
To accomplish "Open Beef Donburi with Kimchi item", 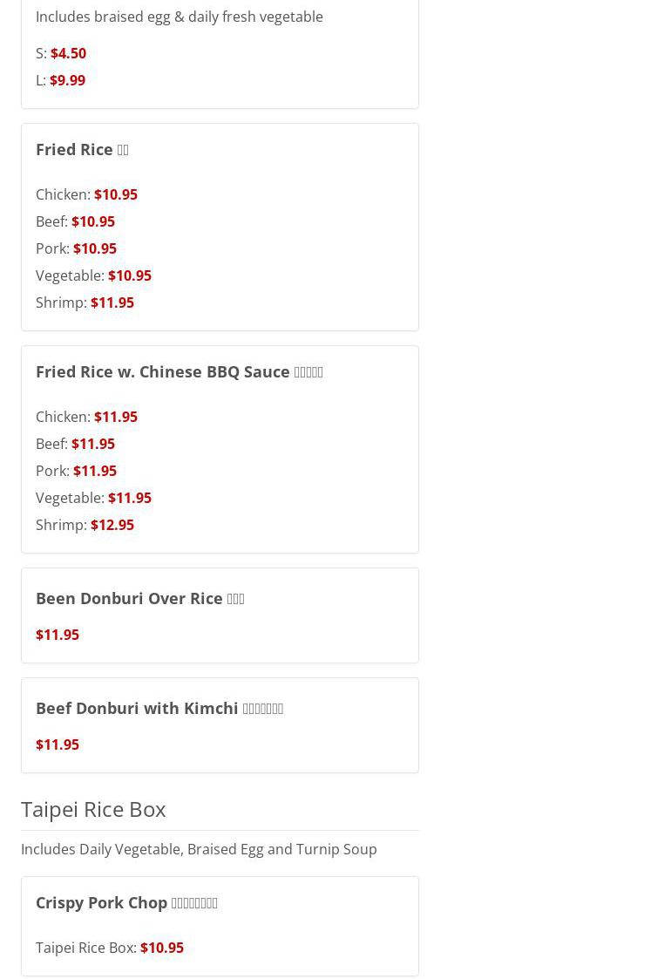I will tap(159, 708).
